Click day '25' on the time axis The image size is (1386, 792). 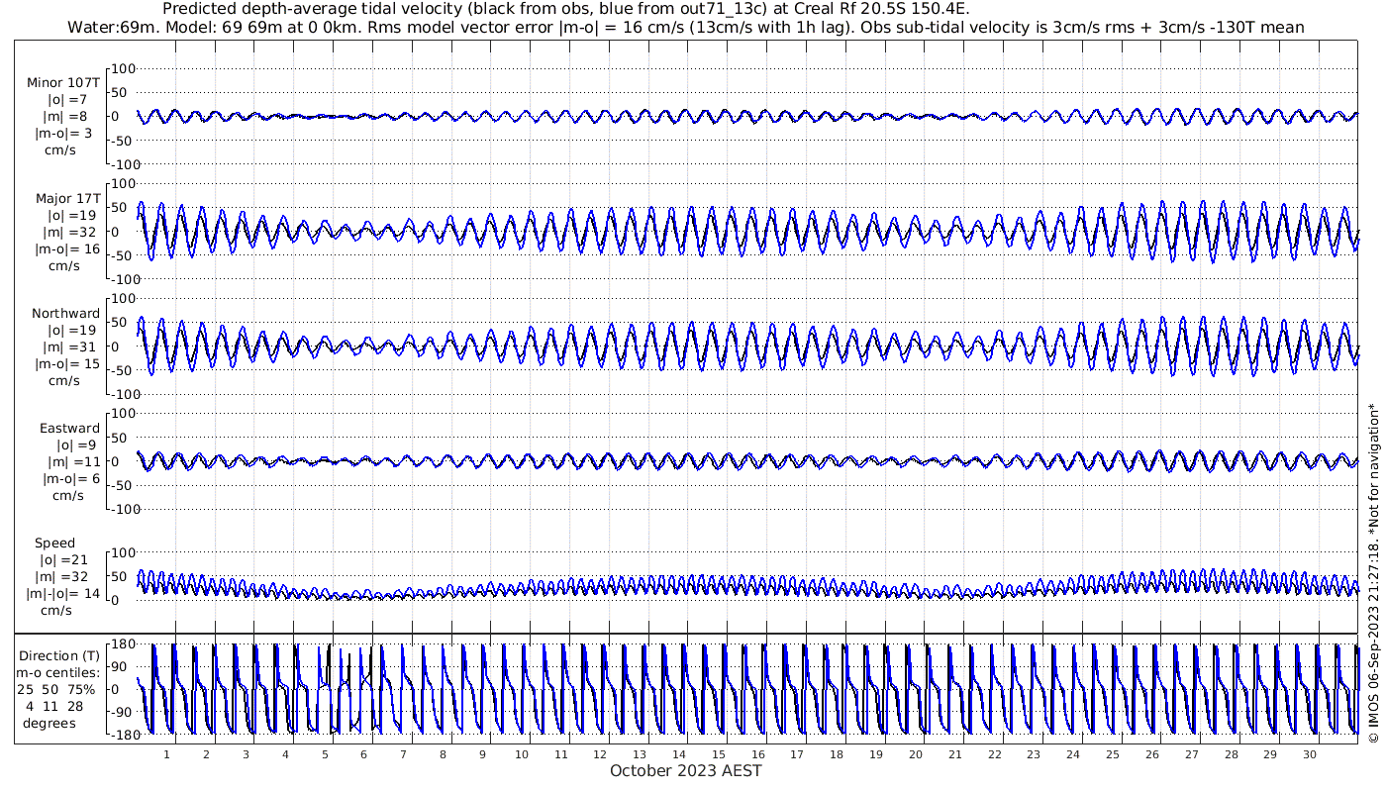click(1113, 754)
